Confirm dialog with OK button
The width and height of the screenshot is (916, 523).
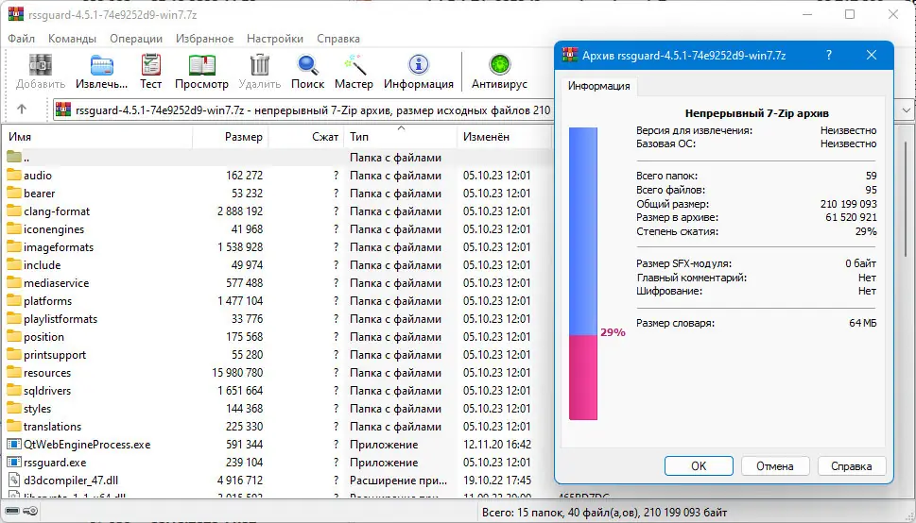(x=699, y=465)
